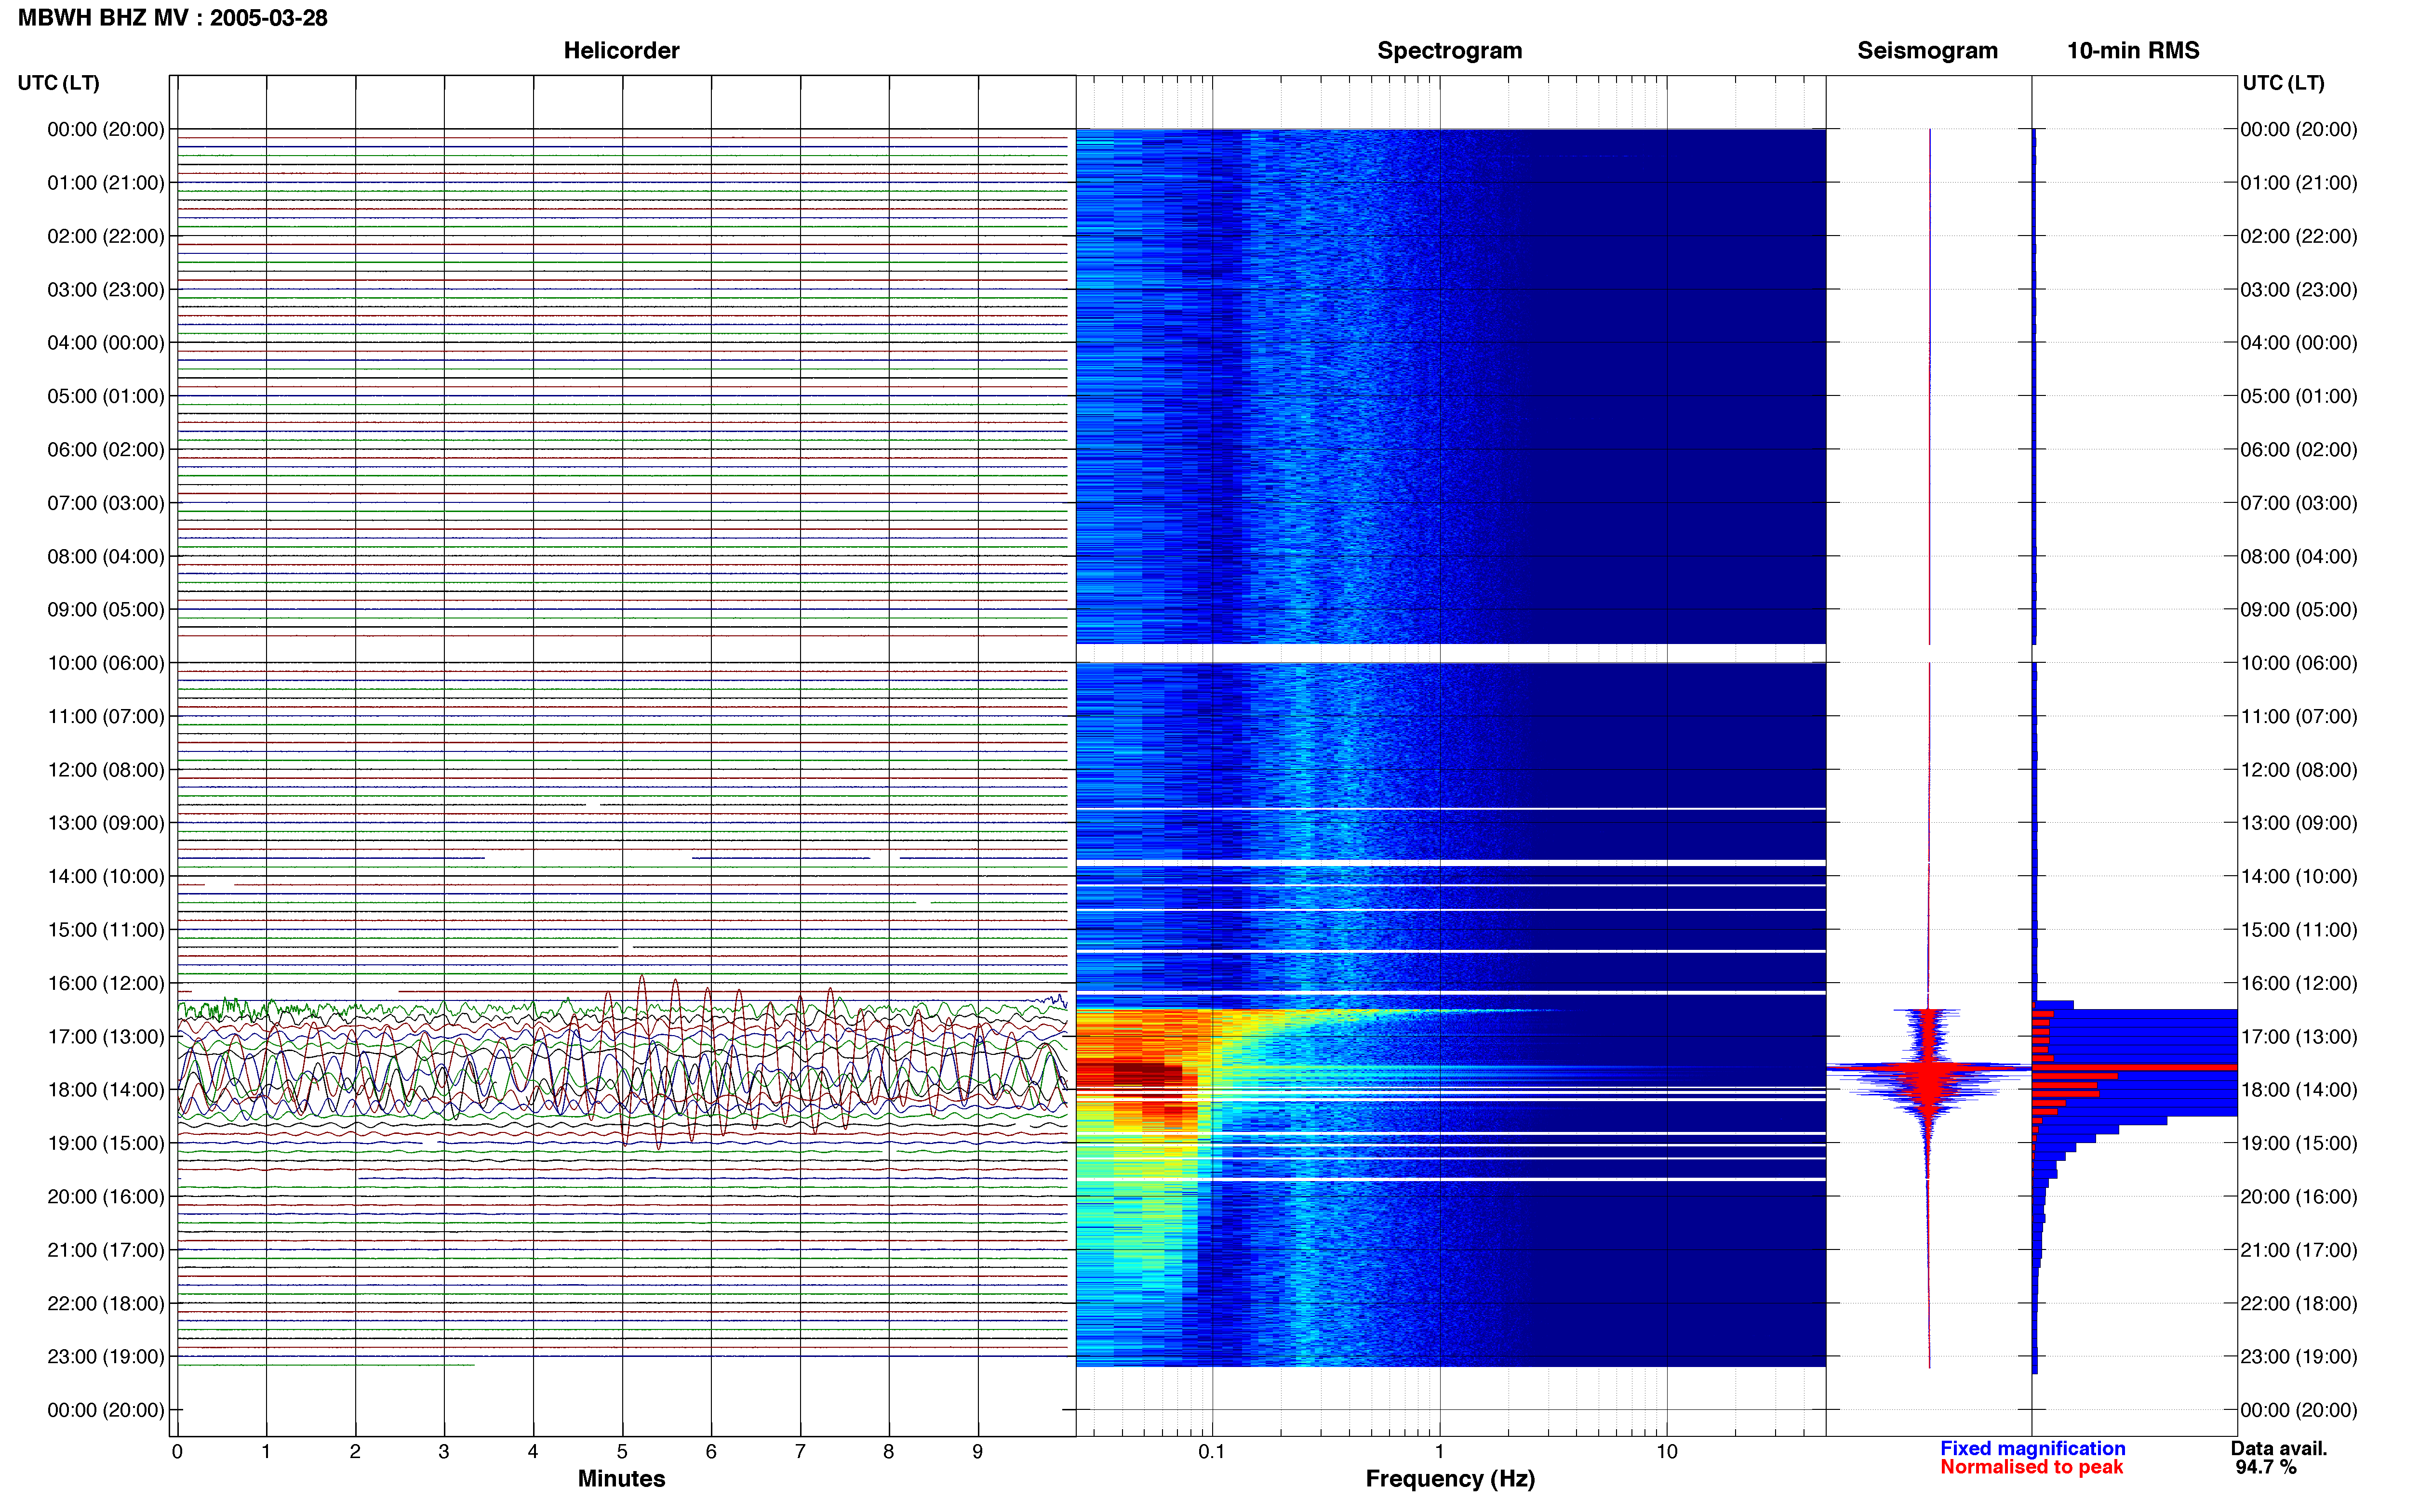Click the right 14:00 (10:00) time label

(2299, 876)
